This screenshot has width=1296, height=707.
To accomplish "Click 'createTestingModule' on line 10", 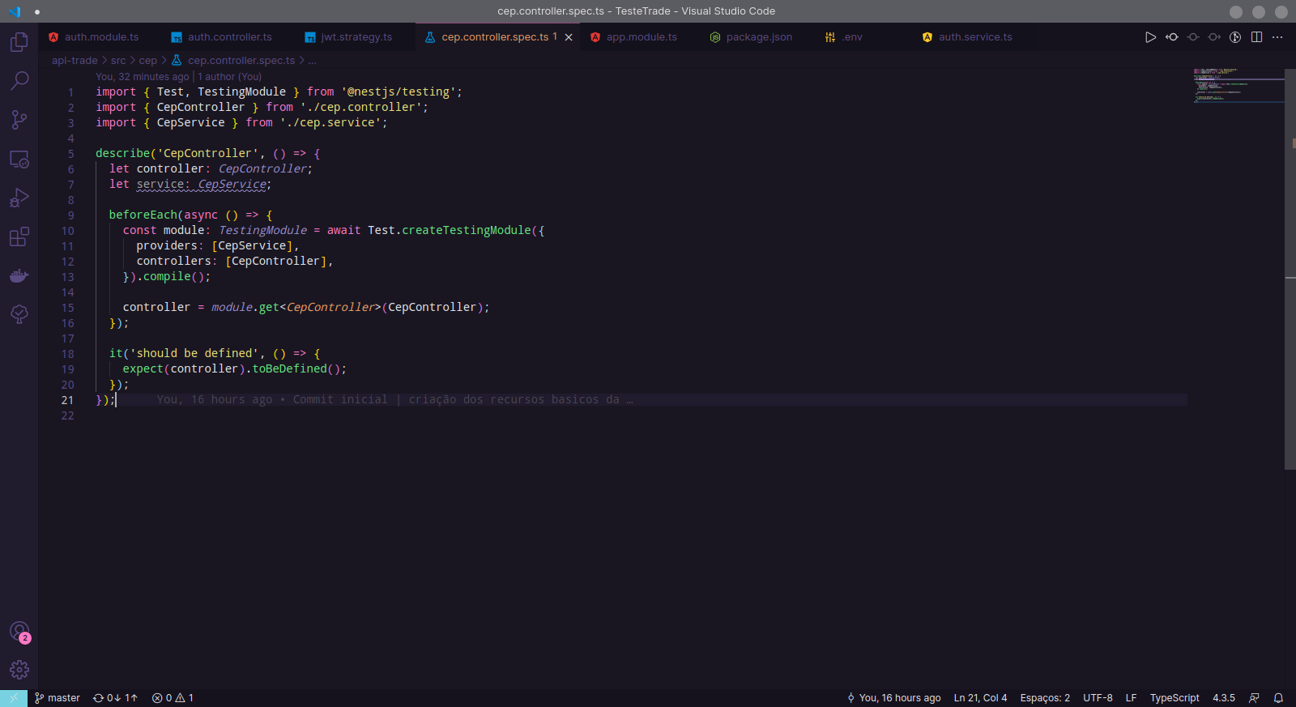I will pyautogui.click(x=467, y=231).
